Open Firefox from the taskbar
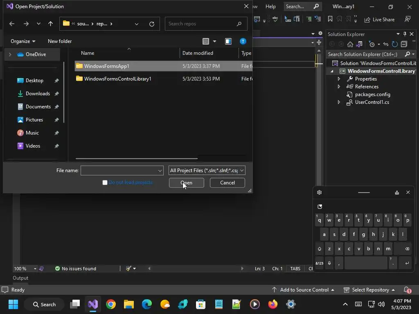The width and height of the screenshot is (419, 314). (x=273, y=304)
